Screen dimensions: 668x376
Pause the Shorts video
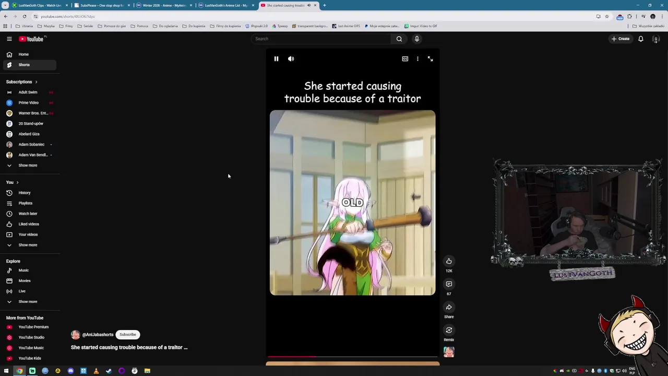pos(276,59)
